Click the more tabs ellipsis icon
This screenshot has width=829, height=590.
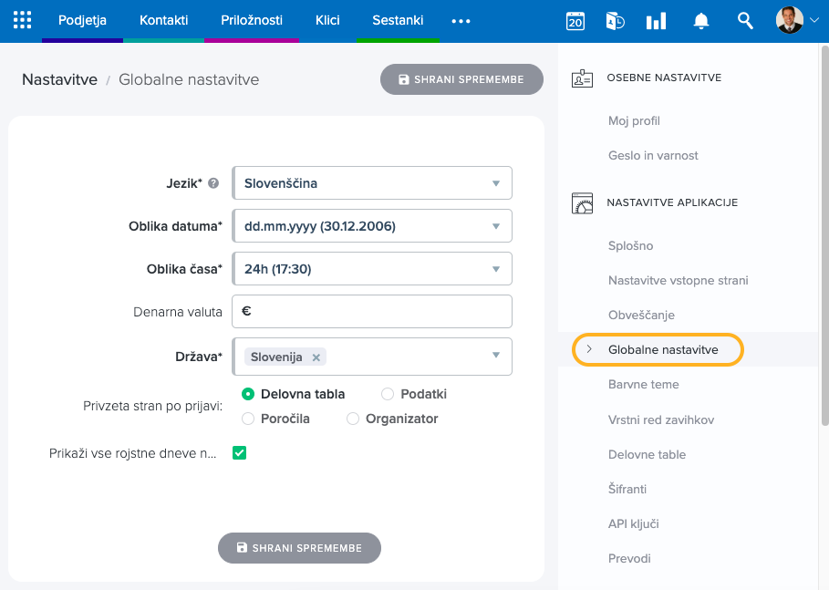click(461, 21)
